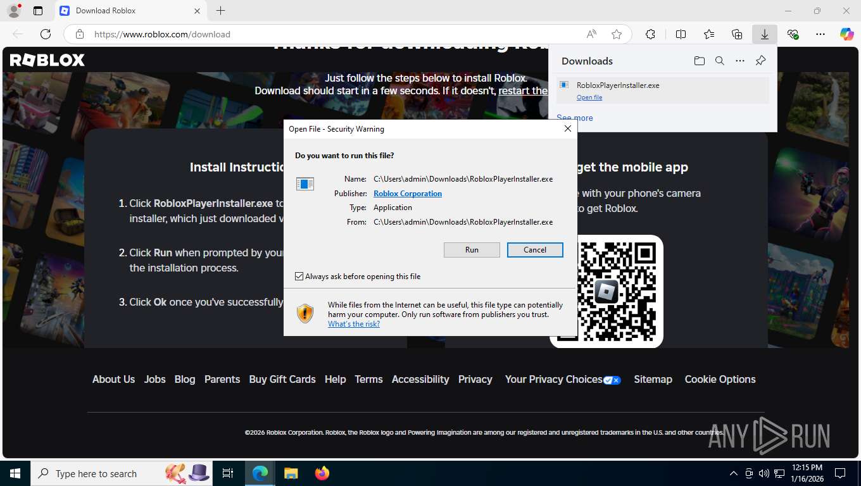The height and width of the screenshot is (486, 861).
Task: Open Privacy footer link
Action: (x=475, y=379)
